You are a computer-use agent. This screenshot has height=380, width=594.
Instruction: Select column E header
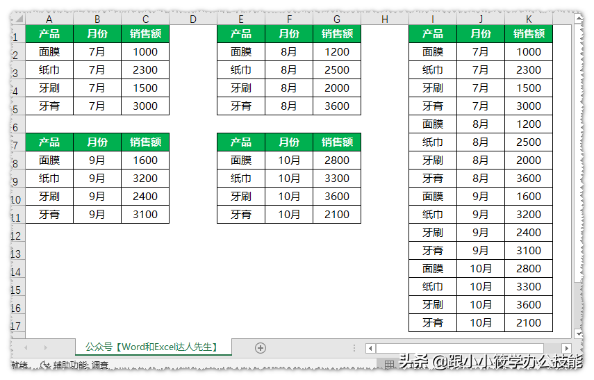[x=241, y=19]
